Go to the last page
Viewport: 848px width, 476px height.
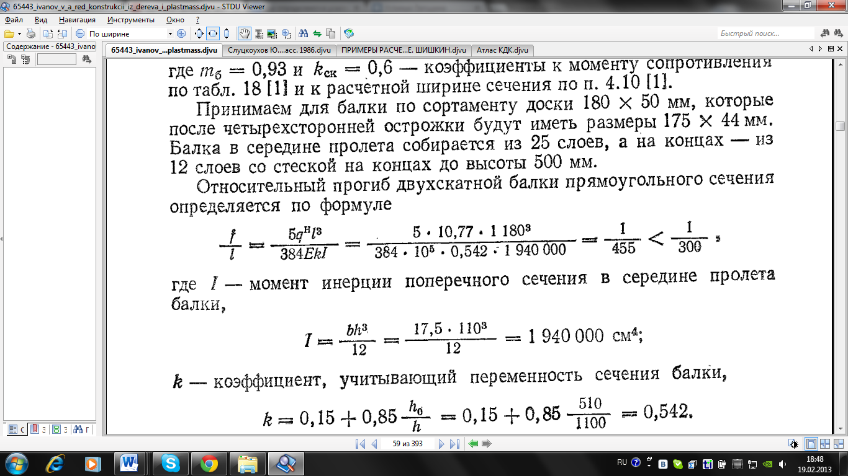[x=454, y=444]
